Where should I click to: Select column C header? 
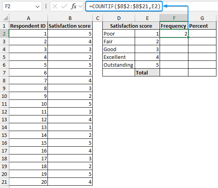pyautogui.click(x=98, y=18)
